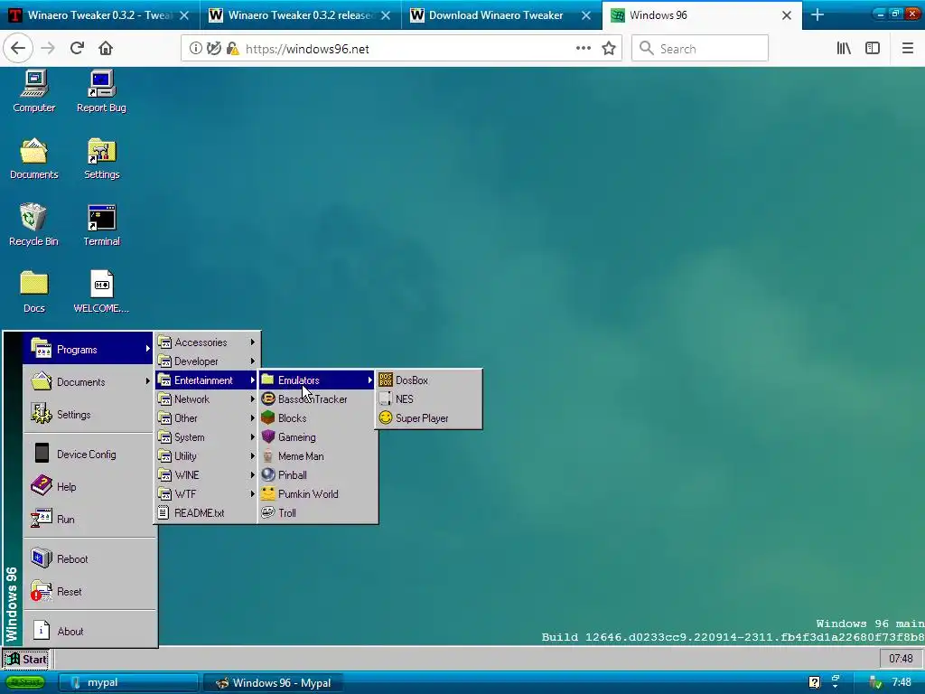Toggle the browser sidebar
Screen dimensions: 925x694
point(873,49)
